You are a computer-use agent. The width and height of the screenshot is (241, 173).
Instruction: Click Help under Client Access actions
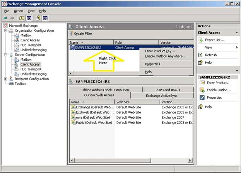tap(208, 63)
